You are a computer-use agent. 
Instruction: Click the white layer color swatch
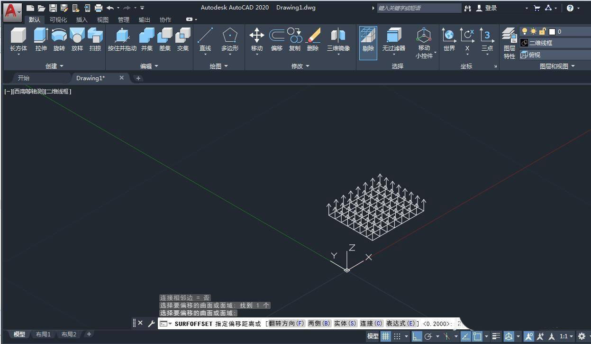point(552,32)
